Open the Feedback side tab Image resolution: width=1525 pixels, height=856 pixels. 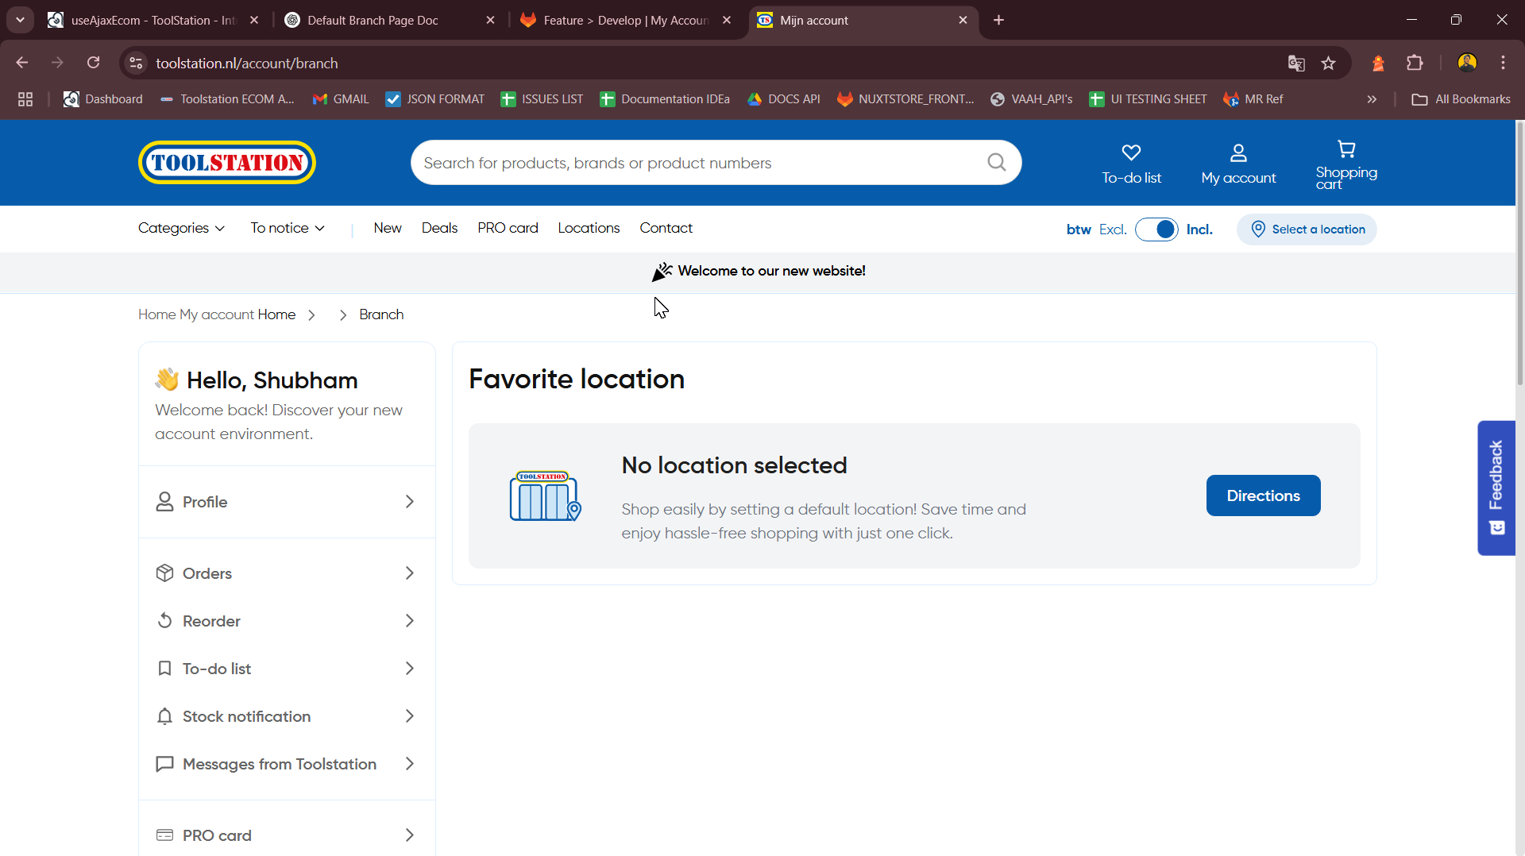coord(1496,488)
